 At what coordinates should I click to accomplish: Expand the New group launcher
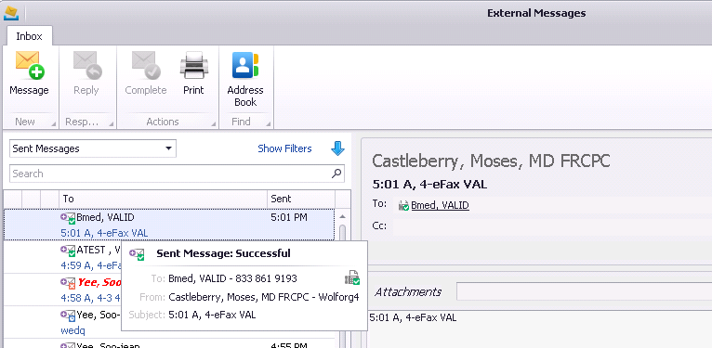54,123
